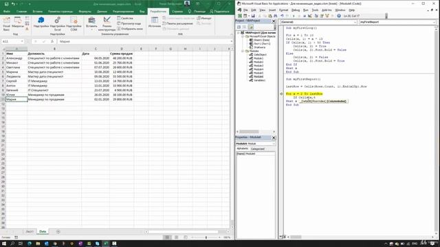
Task: Open the File (Файл) tab in Excel
Action: pyautogui.click(x=7, y=12)
